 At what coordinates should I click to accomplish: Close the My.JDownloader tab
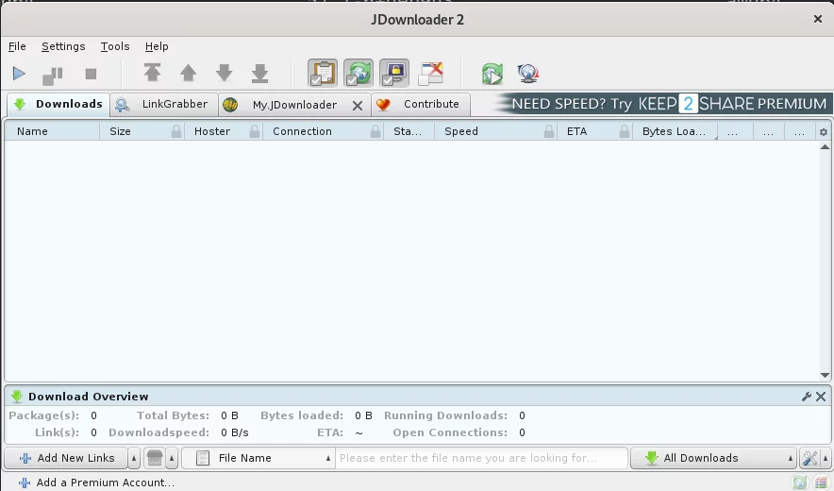tap(358, 106)
